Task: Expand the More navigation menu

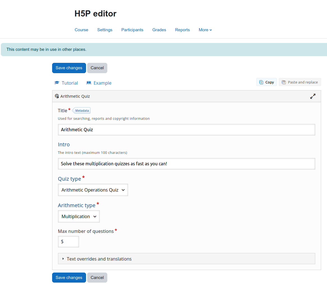Action: point(205,30)
